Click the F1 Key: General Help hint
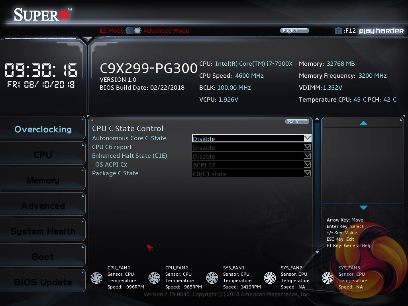 [349, 245]
